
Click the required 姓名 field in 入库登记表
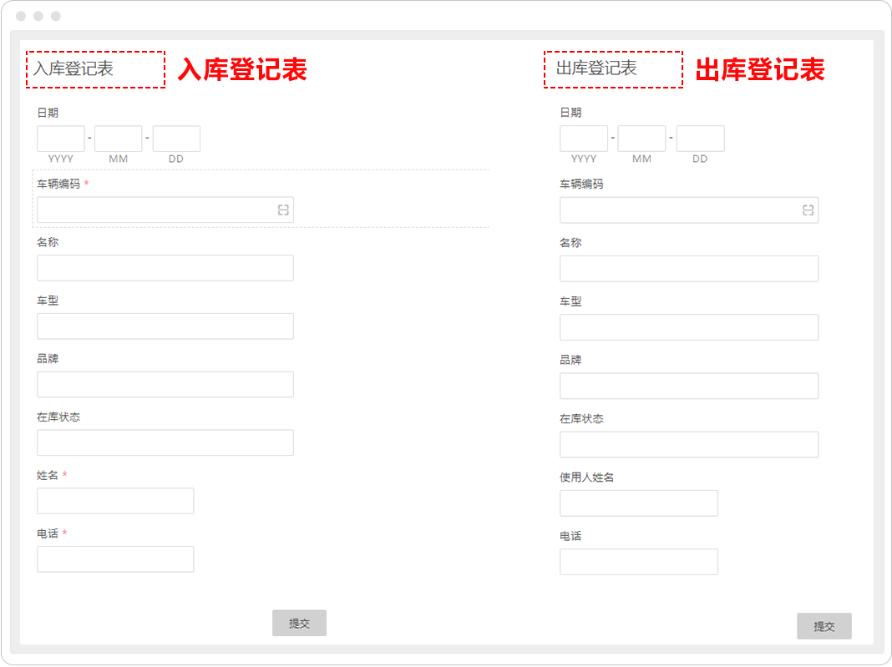coord(115,501)
